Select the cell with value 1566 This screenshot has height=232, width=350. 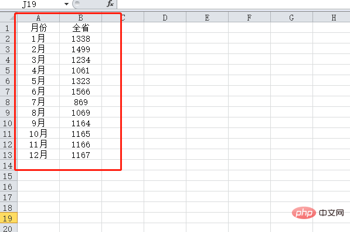pyautogui.click(x=80, y=91)
